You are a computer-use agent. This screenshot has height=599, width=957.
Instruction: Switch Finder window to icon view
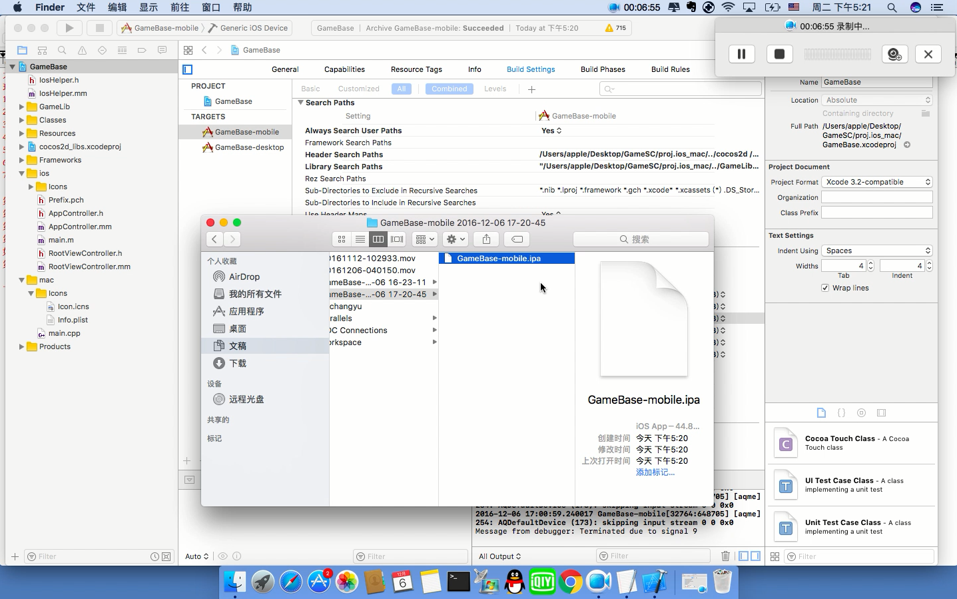[x=342, y=239]
